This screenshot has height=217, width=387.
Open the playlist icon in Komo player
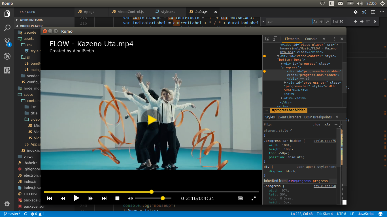click(240, 198)
